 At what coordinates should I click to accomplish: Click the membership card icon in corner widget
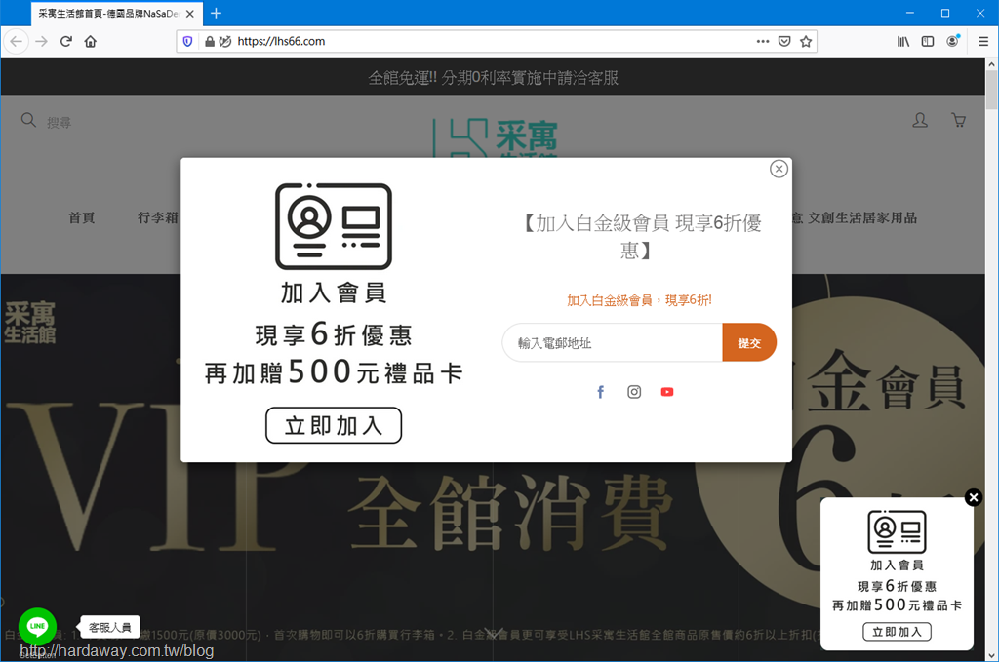(x=898, y=531)
